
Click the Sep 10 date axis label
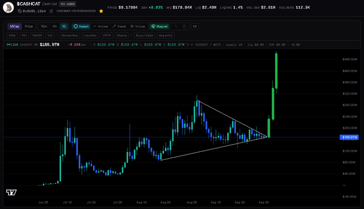coord(216,202)
